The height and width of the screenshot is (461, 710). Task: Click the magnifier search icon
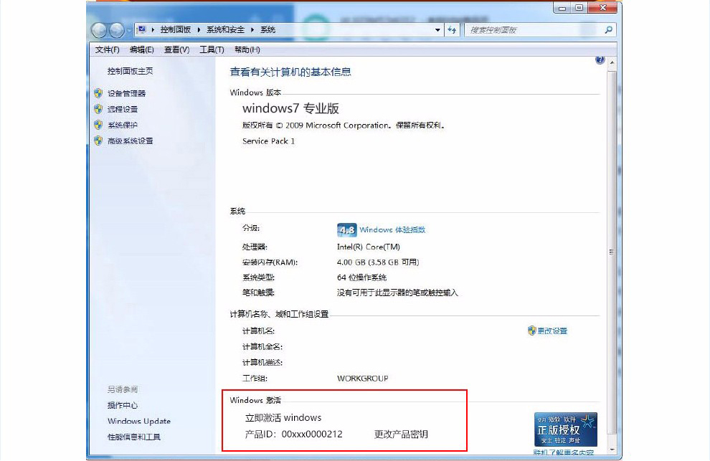pos(609,30)
